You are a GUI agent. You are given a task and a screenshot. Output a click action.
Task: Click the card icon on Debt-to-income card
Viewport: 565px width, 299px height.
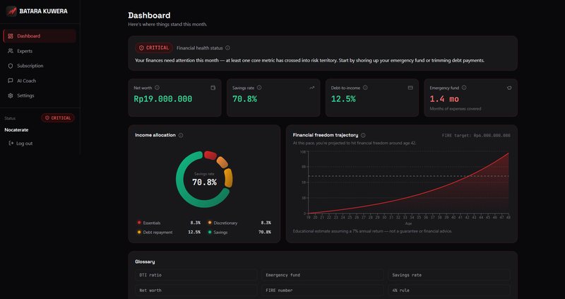410,88
